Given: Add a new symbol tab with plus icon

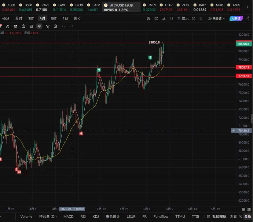Looking at the screenshot, I should click(248, 7).
